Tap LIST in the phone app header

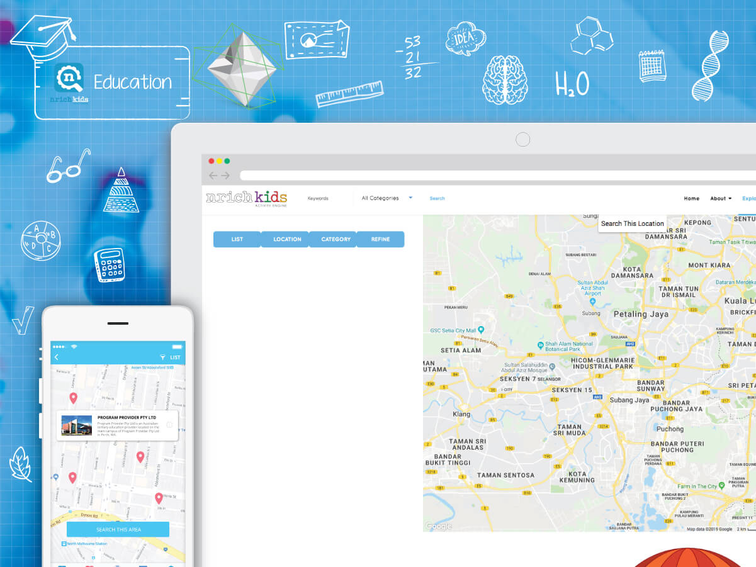175,357
